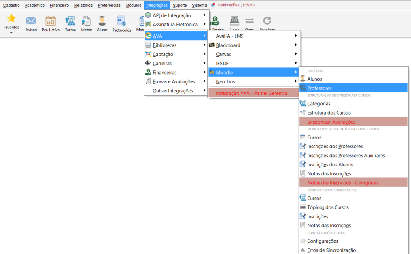Screen dimensions: 411x254
Task: Select the AVA menu entry
Action: [x=176, y=36]
